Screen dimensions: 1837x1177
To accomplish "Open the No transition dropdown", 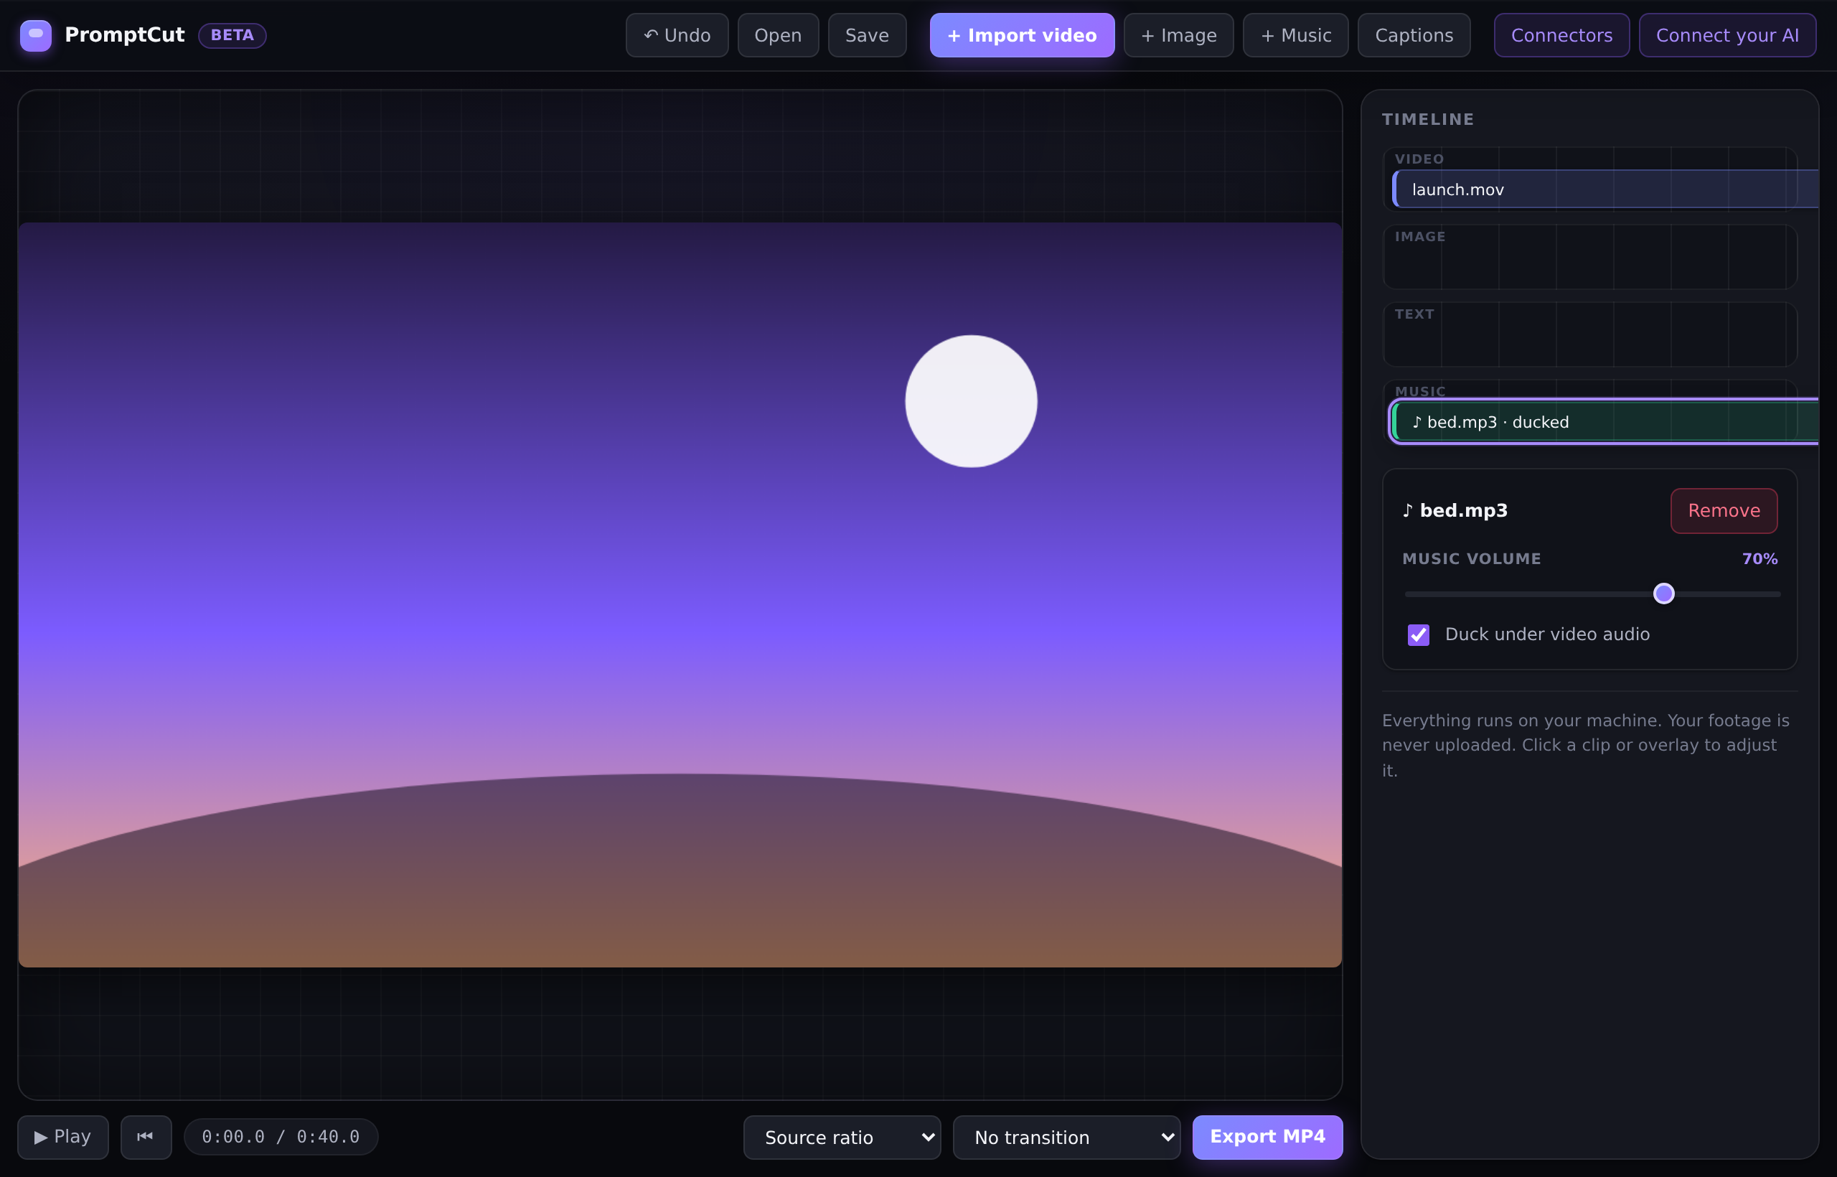I will (x=1067, y=1138).
